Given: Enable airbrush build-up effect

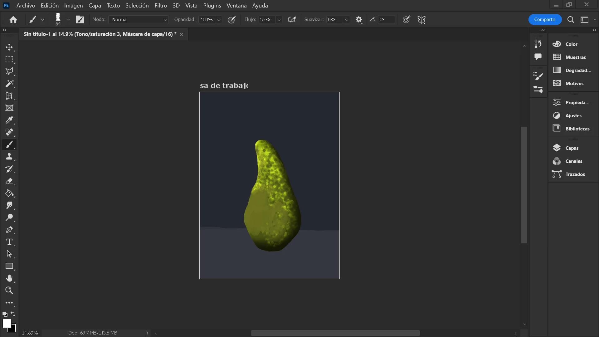Looking at the screenshot, I should 292,20.
